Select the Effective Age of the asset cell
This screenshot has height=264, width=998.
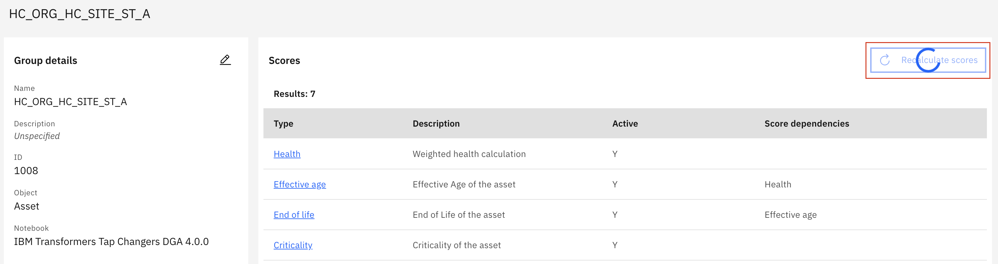[464, 184]
